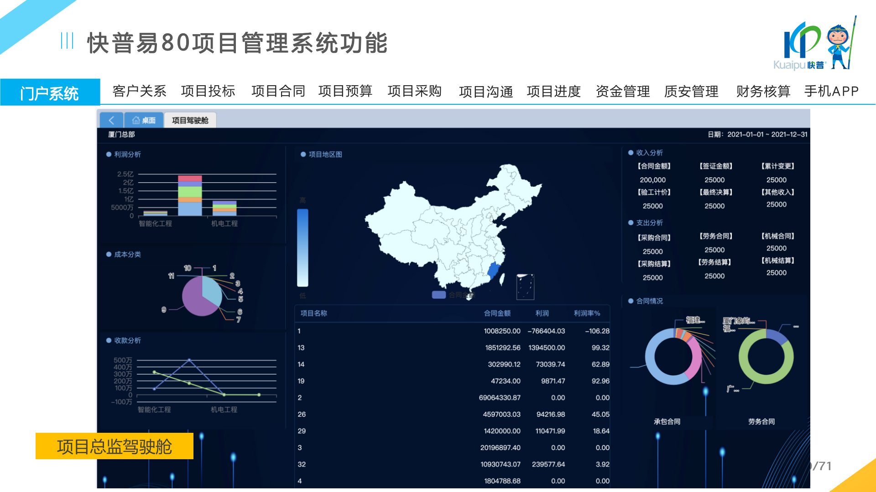Image resolution: width=876 pixels, height=492 pixels.
Task: Open the 门户系统 navigation item
Action: [x=50, y=93]
